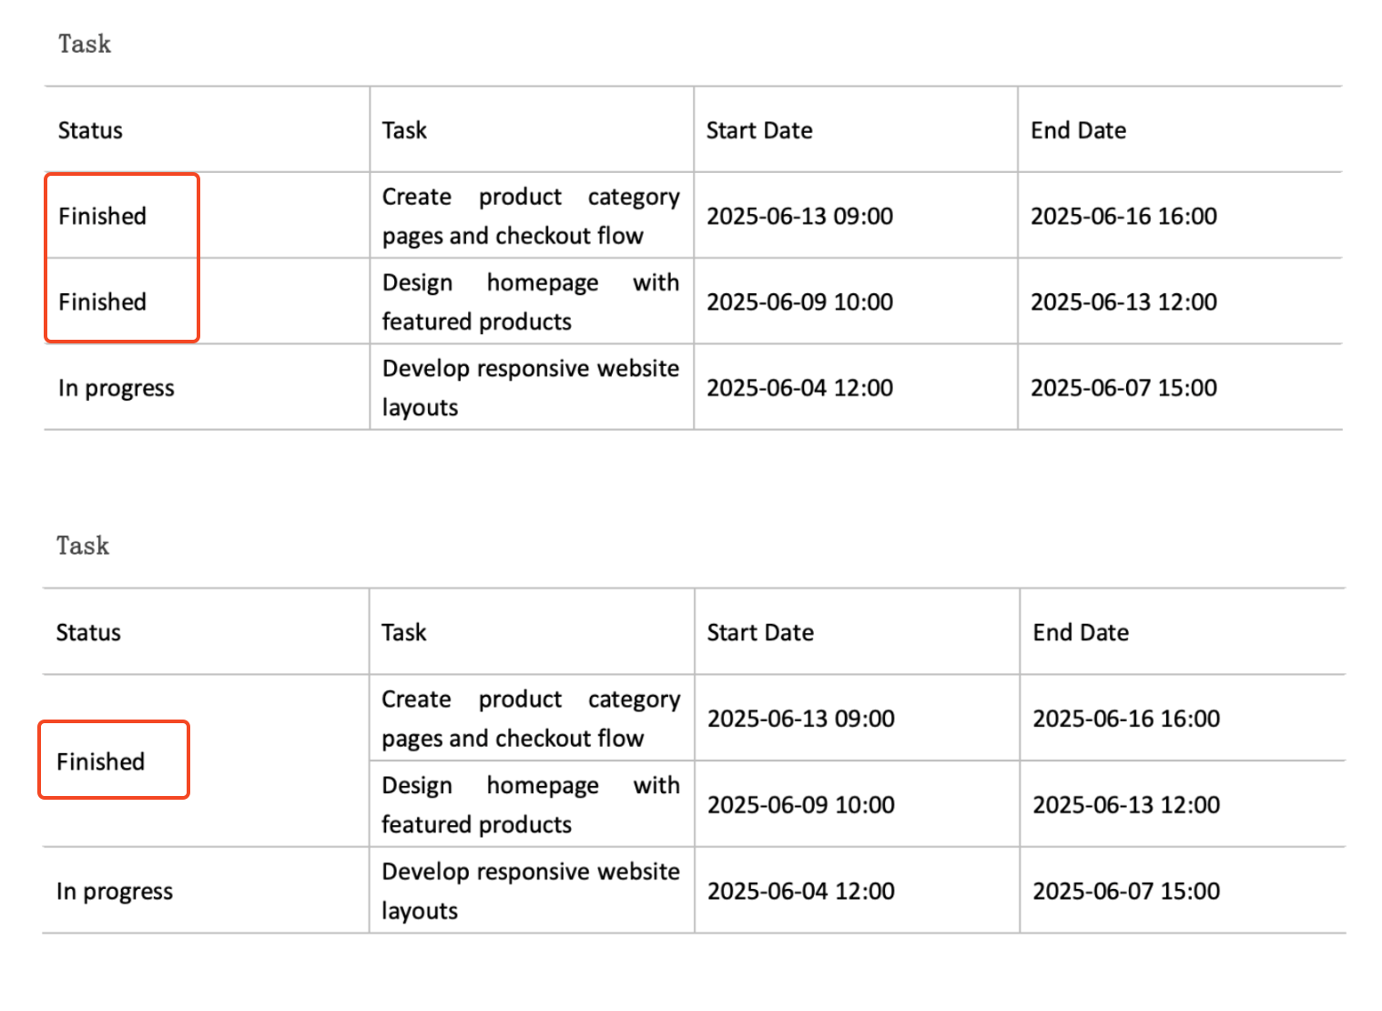Click 2025-06-09 10:00 start date in the bottom table
The height and width of the screenshot is (1011, 1382).
coord(801,805)
